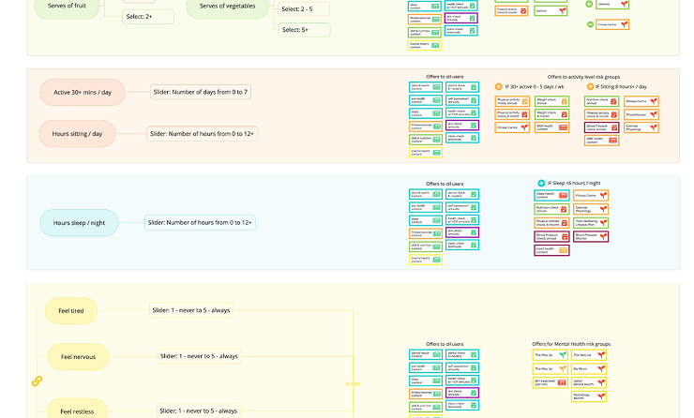Click the Active 30+ mins / day node
The height and width of the screenshot is (418, 694).
pyautogui.click(x=83, y=92)
